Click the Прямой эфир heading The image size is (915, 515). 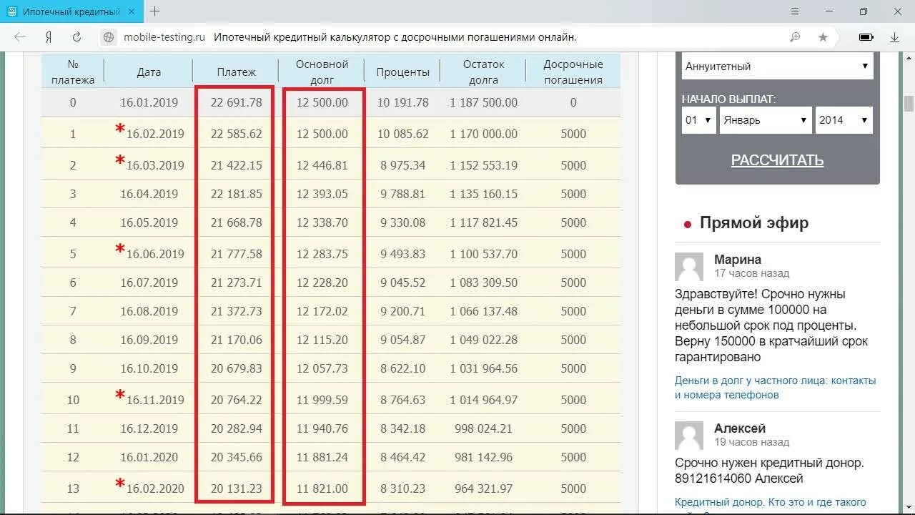click(x=754, y=222)
